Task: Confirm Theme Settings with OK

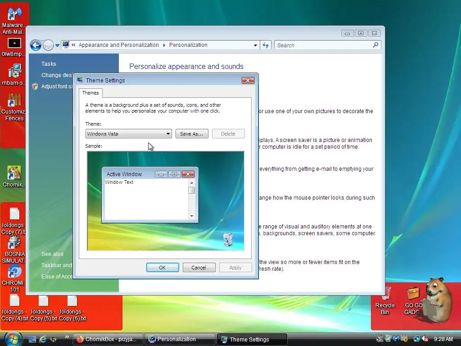Action: pyautogui.click(x=163, y=268)
